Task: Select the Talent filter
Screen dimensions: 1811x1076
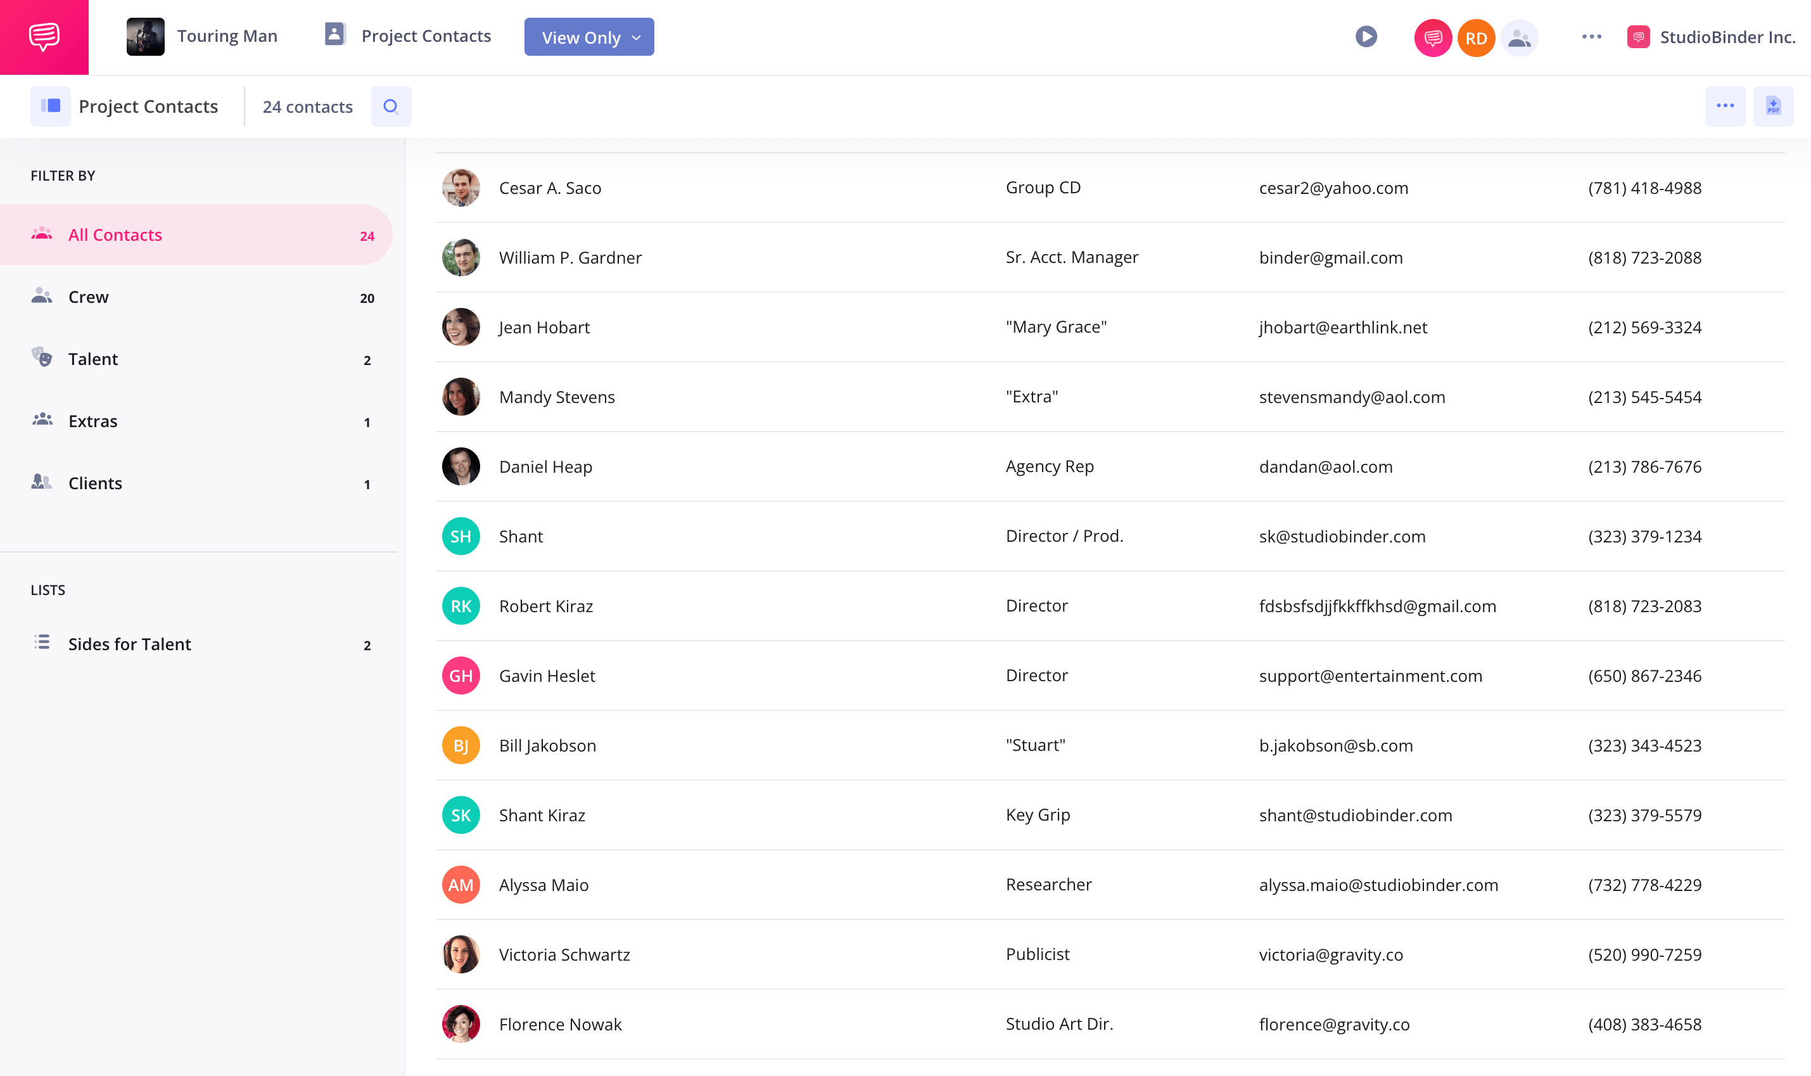Action: [92, 359]
